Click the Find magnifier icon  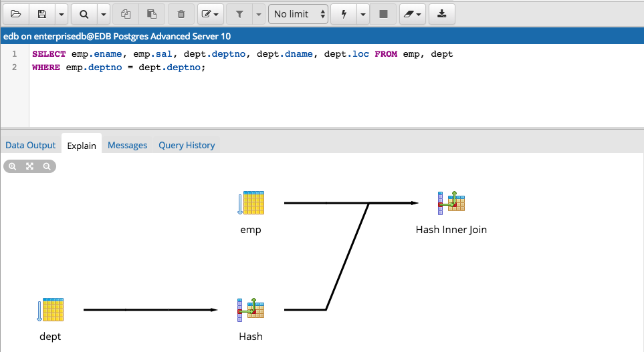click(84, 14)
